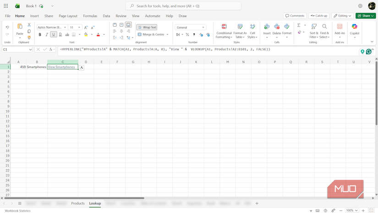Toggle Bold formatting
Image resolution: width=378 pixels, height=213 pixels.
(x=40, y=34)
